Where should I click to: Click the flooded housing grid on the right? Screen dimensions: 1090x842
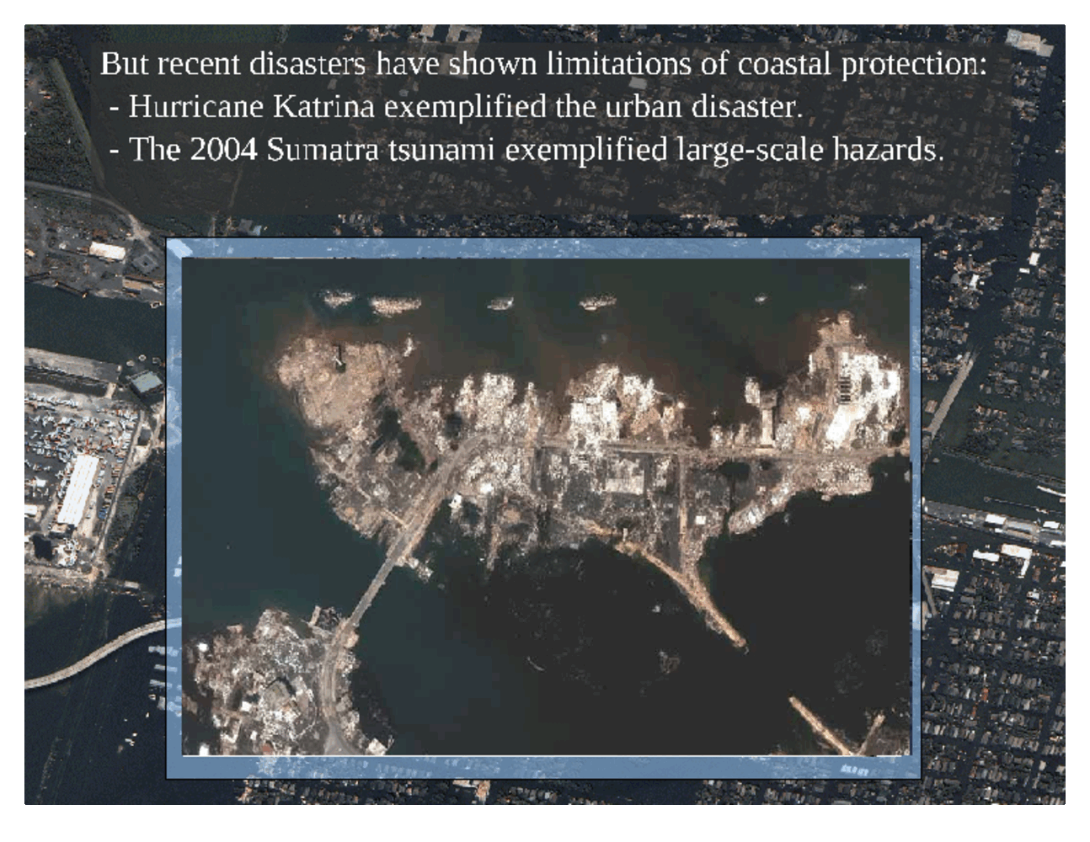point(994,657)
